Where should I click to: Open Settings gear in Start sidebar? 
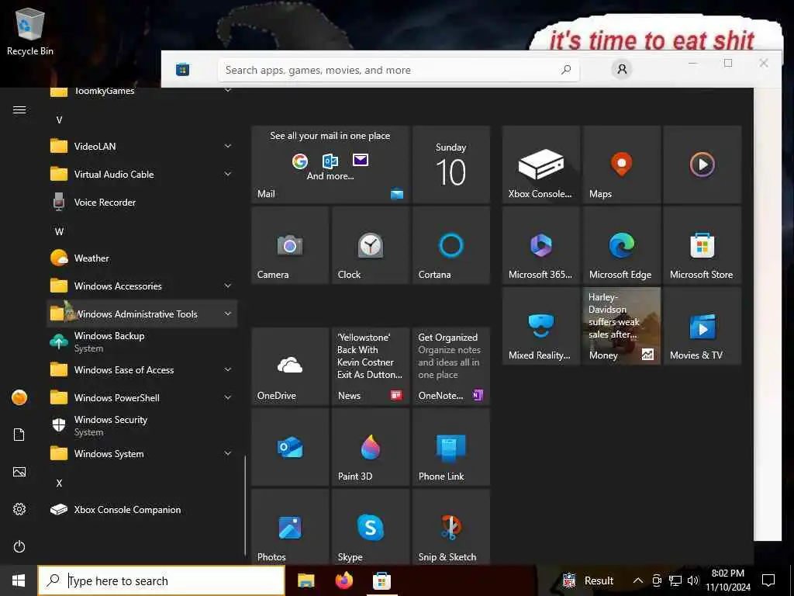(19, 509)
